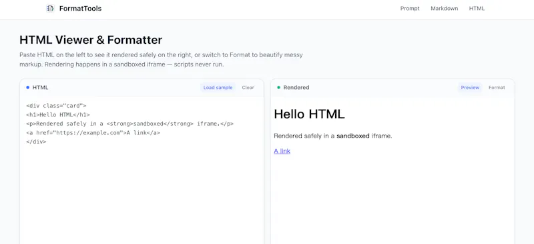Follow the rendered "A link" hyperlink
This screenshot has height=244, width=534.
[282, 151]
